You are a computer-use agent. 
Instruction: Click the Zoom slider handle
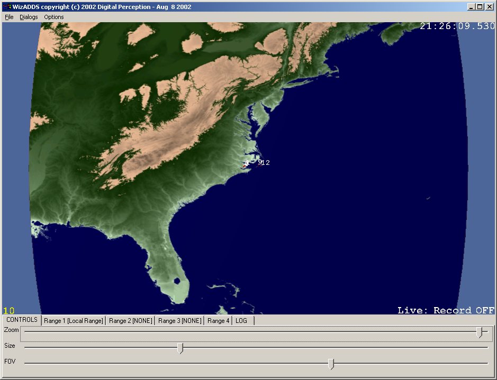click(479, 332)
